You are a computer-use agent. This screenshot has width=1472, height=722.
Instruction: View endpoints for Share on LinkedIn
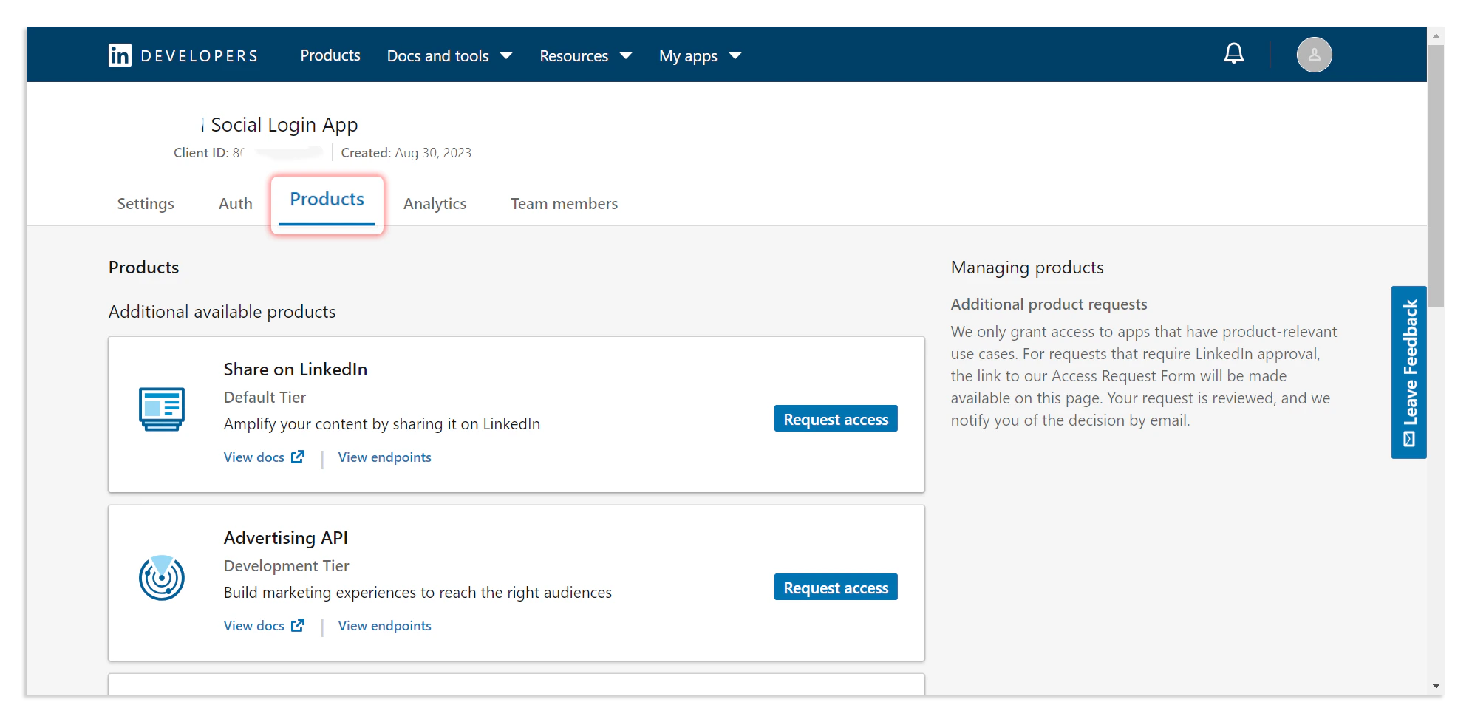(x=384, y=457)
